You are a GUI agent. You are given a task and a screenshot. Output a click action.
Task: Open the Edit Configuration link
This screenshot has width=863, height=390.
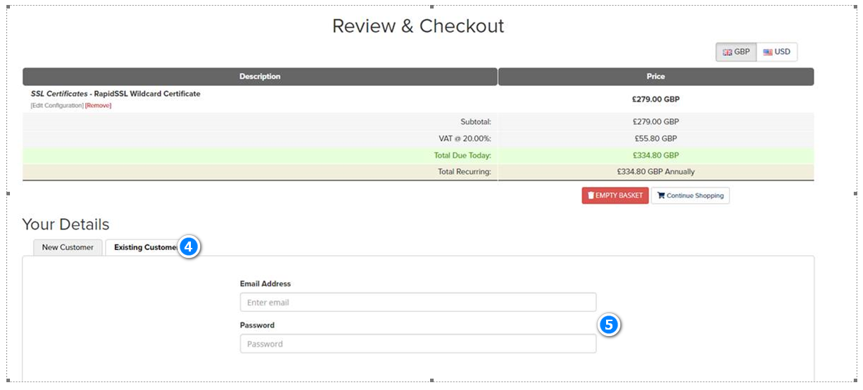[x=57, y=105]
